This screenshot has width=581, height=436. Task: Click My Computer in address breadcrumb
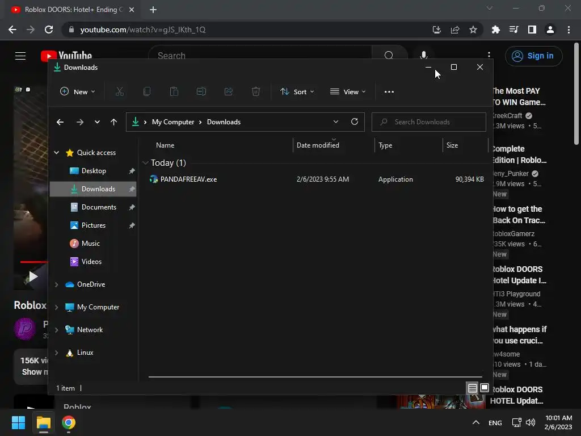coord(172,122)
